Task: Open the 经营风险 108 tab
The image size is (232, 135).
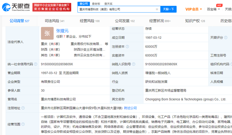Action: tap(90, 21)
